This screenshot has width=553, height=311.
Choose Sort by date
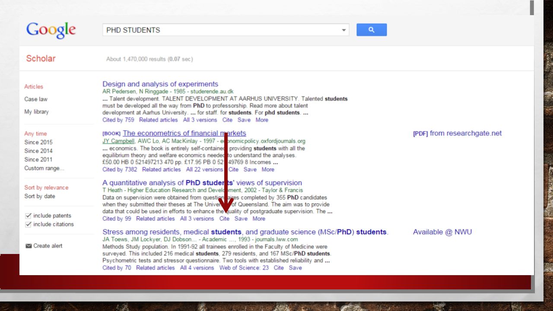pyautogui.click(x=40, y=196)
